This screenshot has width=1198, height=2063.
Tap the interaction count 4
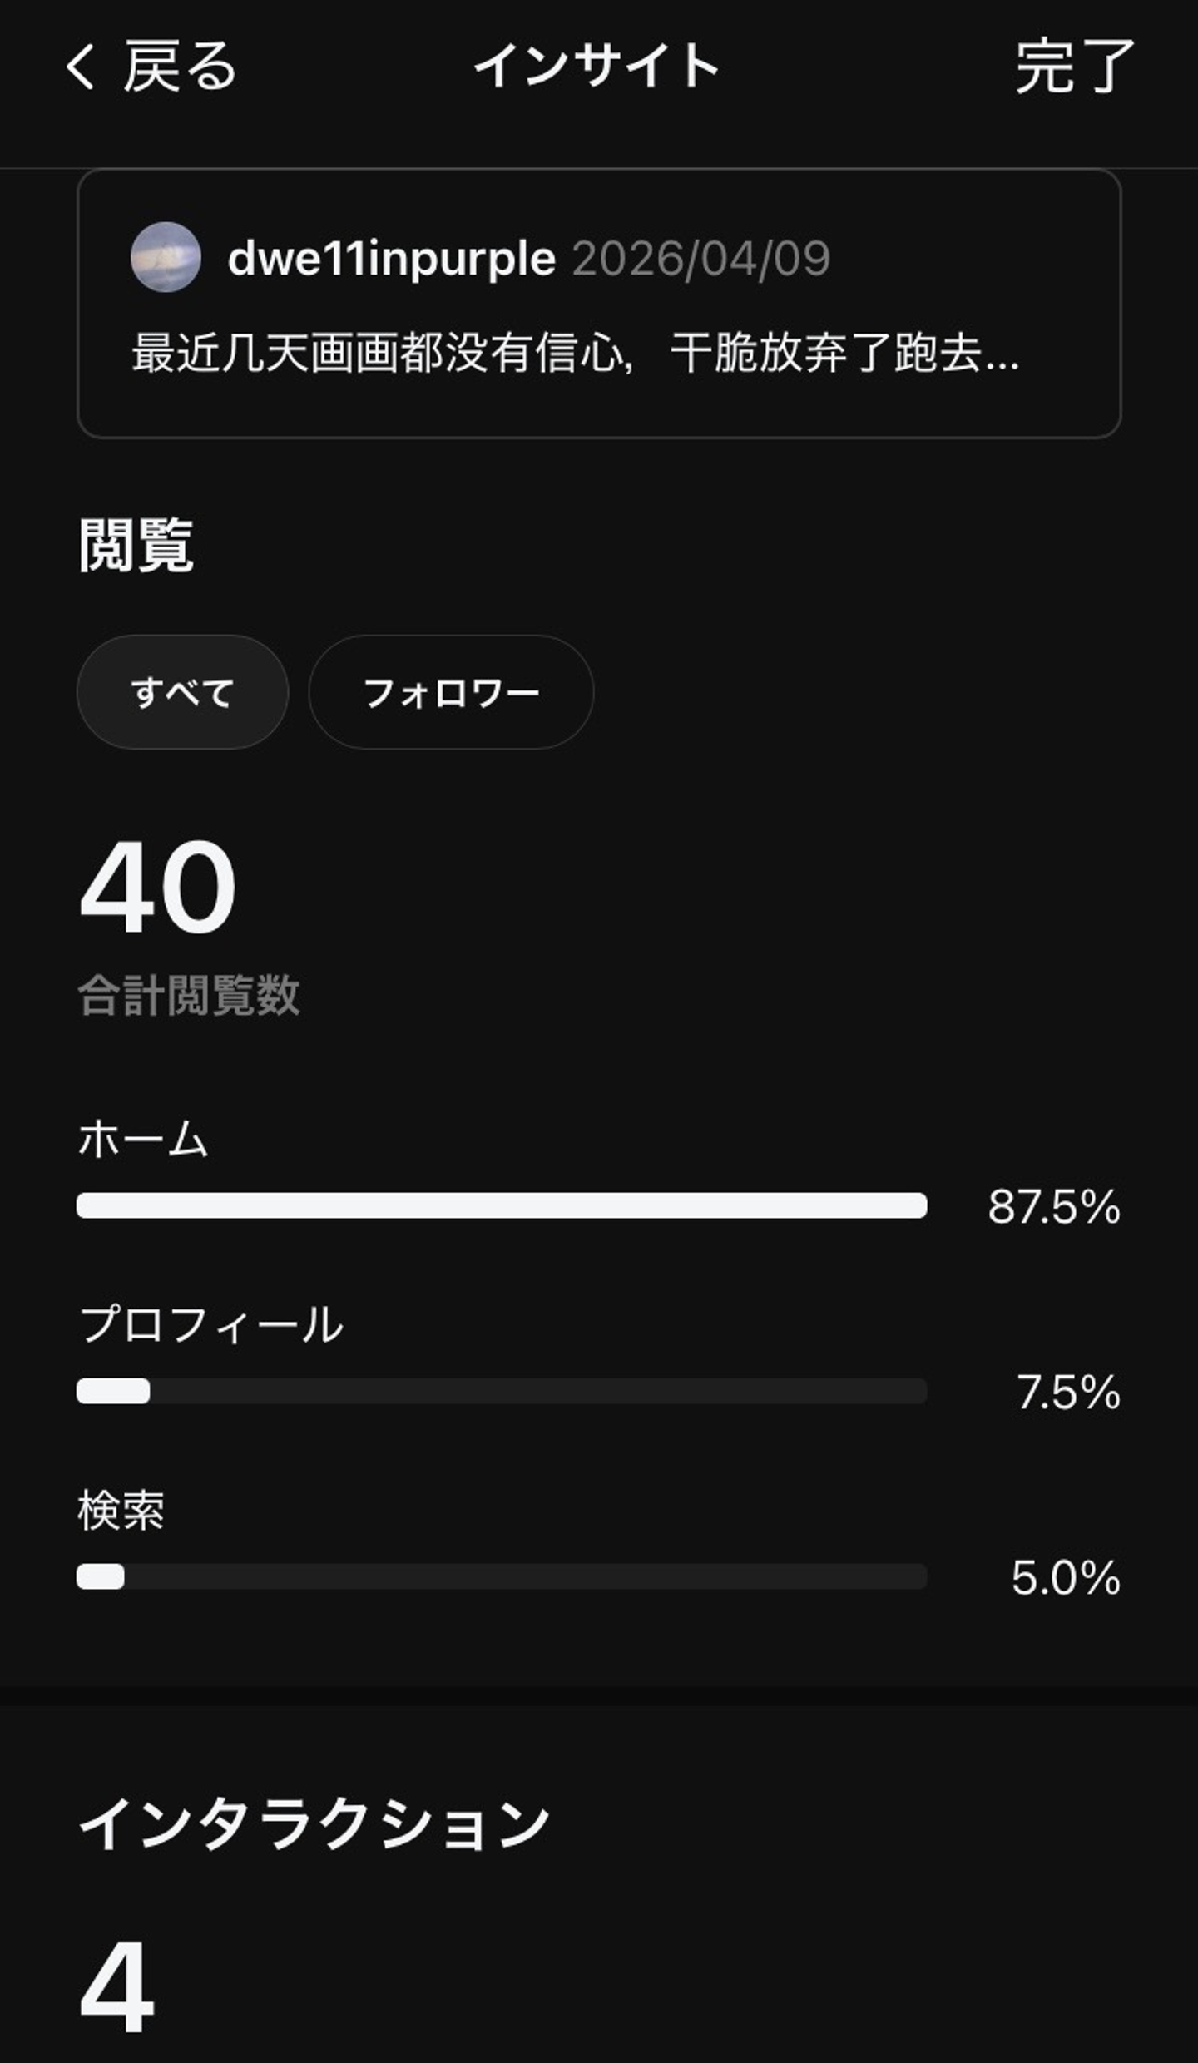[x=117, y=1986]
